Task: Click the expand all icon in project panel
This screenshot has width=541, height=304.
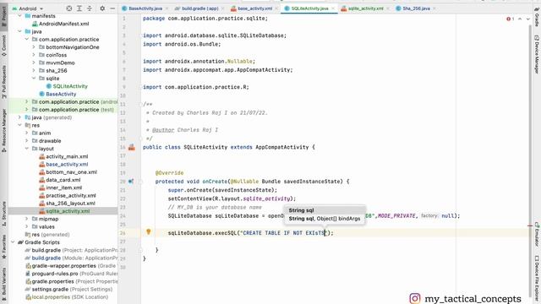Action: tap(79, 8)
